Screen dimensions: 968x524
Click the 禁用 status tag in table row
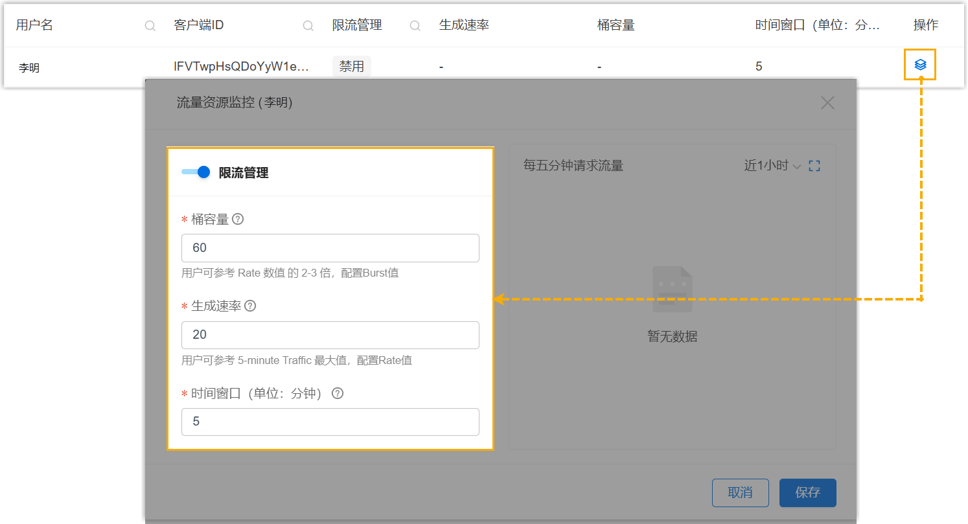click(x=352, y=66)
